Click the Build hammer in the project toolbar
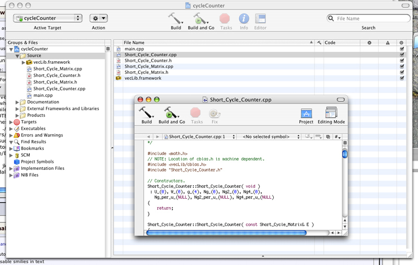Viewport: 418px width, 265px height. 175,19
